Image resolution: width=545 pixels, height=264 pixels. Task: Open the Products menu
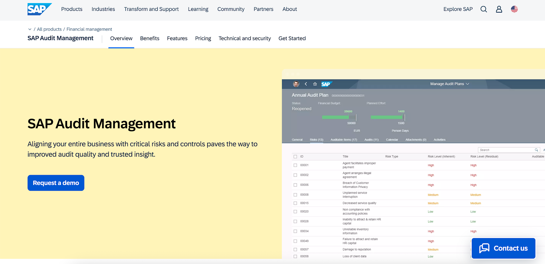[72, 9]
